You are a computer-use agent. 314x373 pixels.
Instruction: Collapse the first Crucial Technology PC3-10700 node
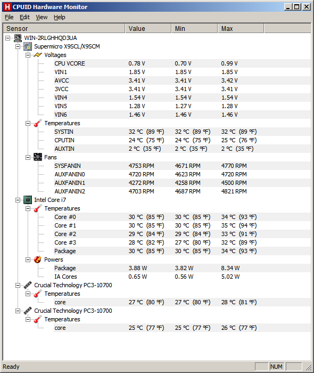click(x=18, y=285)
